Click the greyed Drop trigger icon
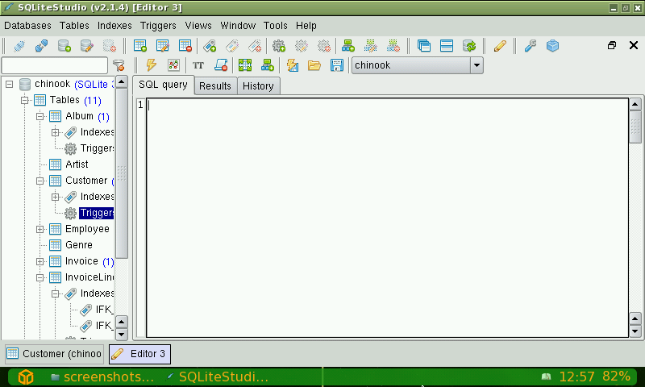The width and height of the screenshot is (645, 387). pos(324,46)
